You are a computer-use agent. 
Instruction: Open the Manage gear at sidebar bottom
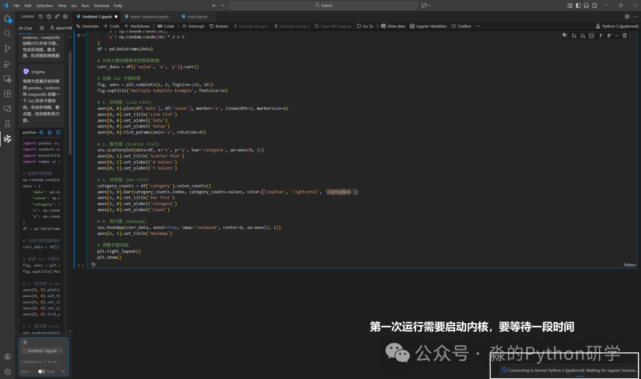point(7,372)
